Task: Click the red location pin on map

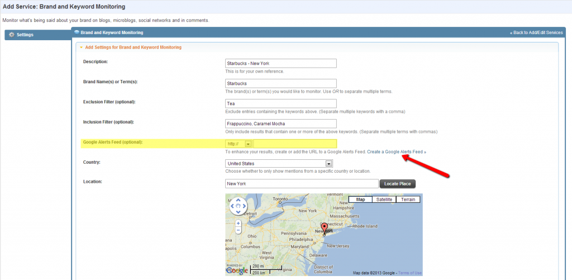Action: 325,228
